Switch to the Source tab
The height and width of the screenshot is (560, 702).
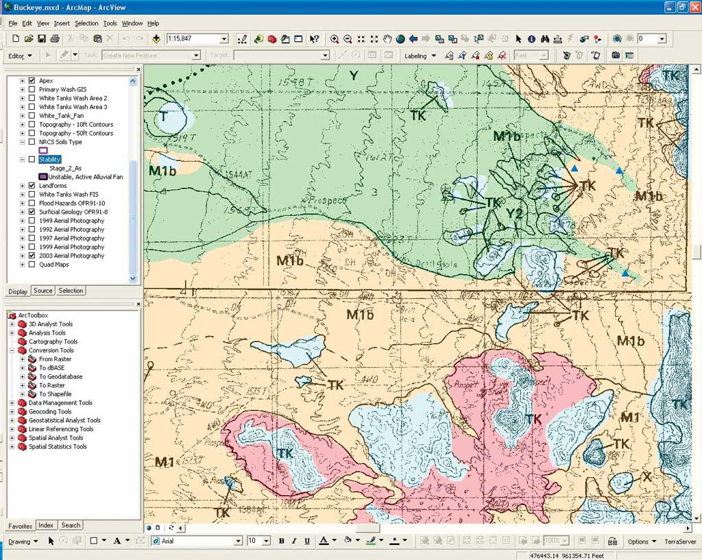(x=43, y=291)
